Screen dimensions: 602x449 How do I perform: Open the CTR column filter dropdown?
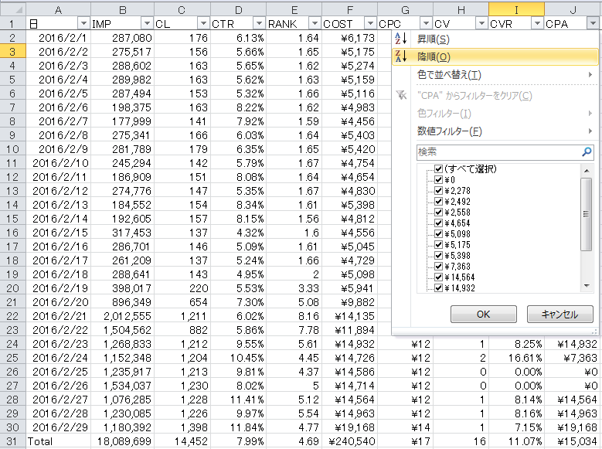(259, 24)
